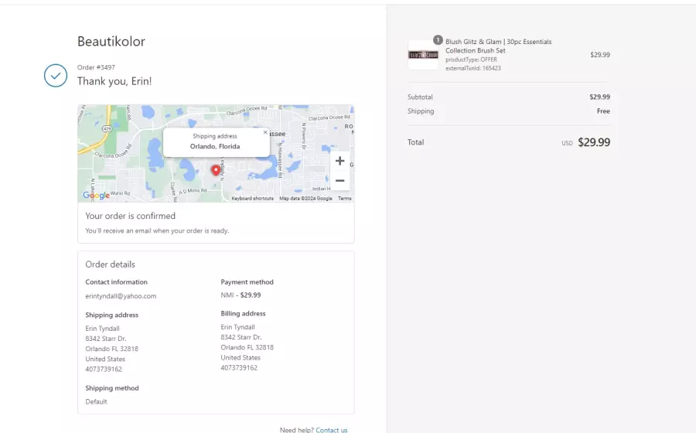Click the Billing address label
This screenshot has height=433, width=696.
[x=243, y=314]
